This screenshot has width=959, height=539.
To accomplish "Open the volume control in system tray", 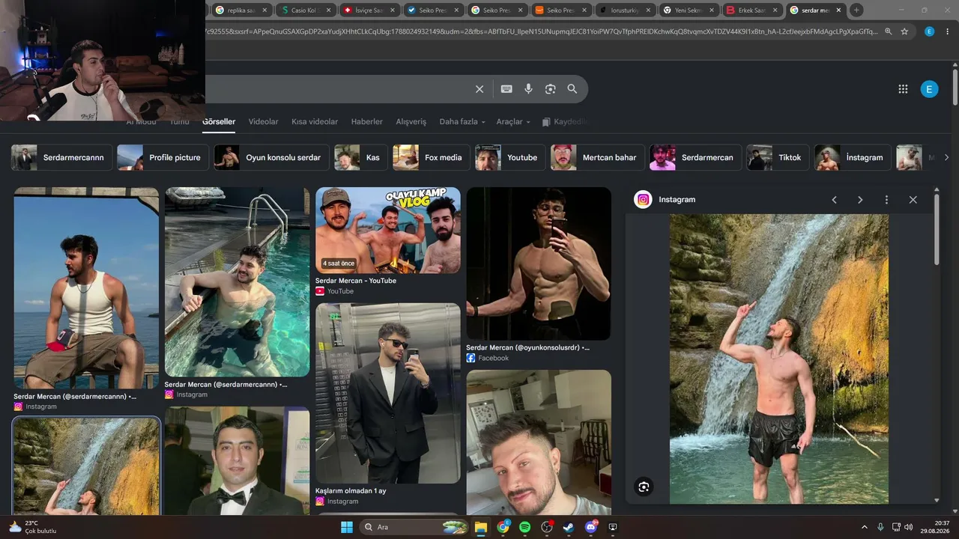I will [x=908, y=527].
